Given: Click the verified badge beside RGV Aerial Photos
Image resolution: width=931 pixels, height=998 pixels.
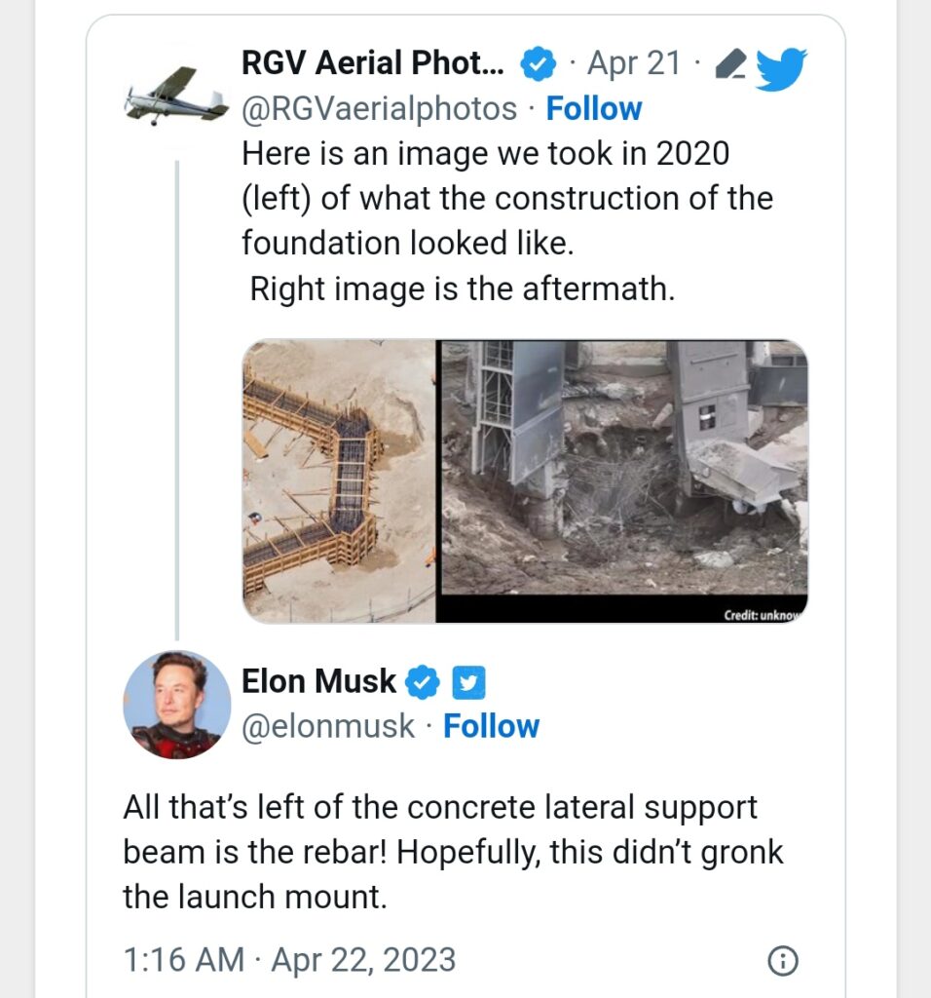Looking at the screenshot, I should [538, 65].
